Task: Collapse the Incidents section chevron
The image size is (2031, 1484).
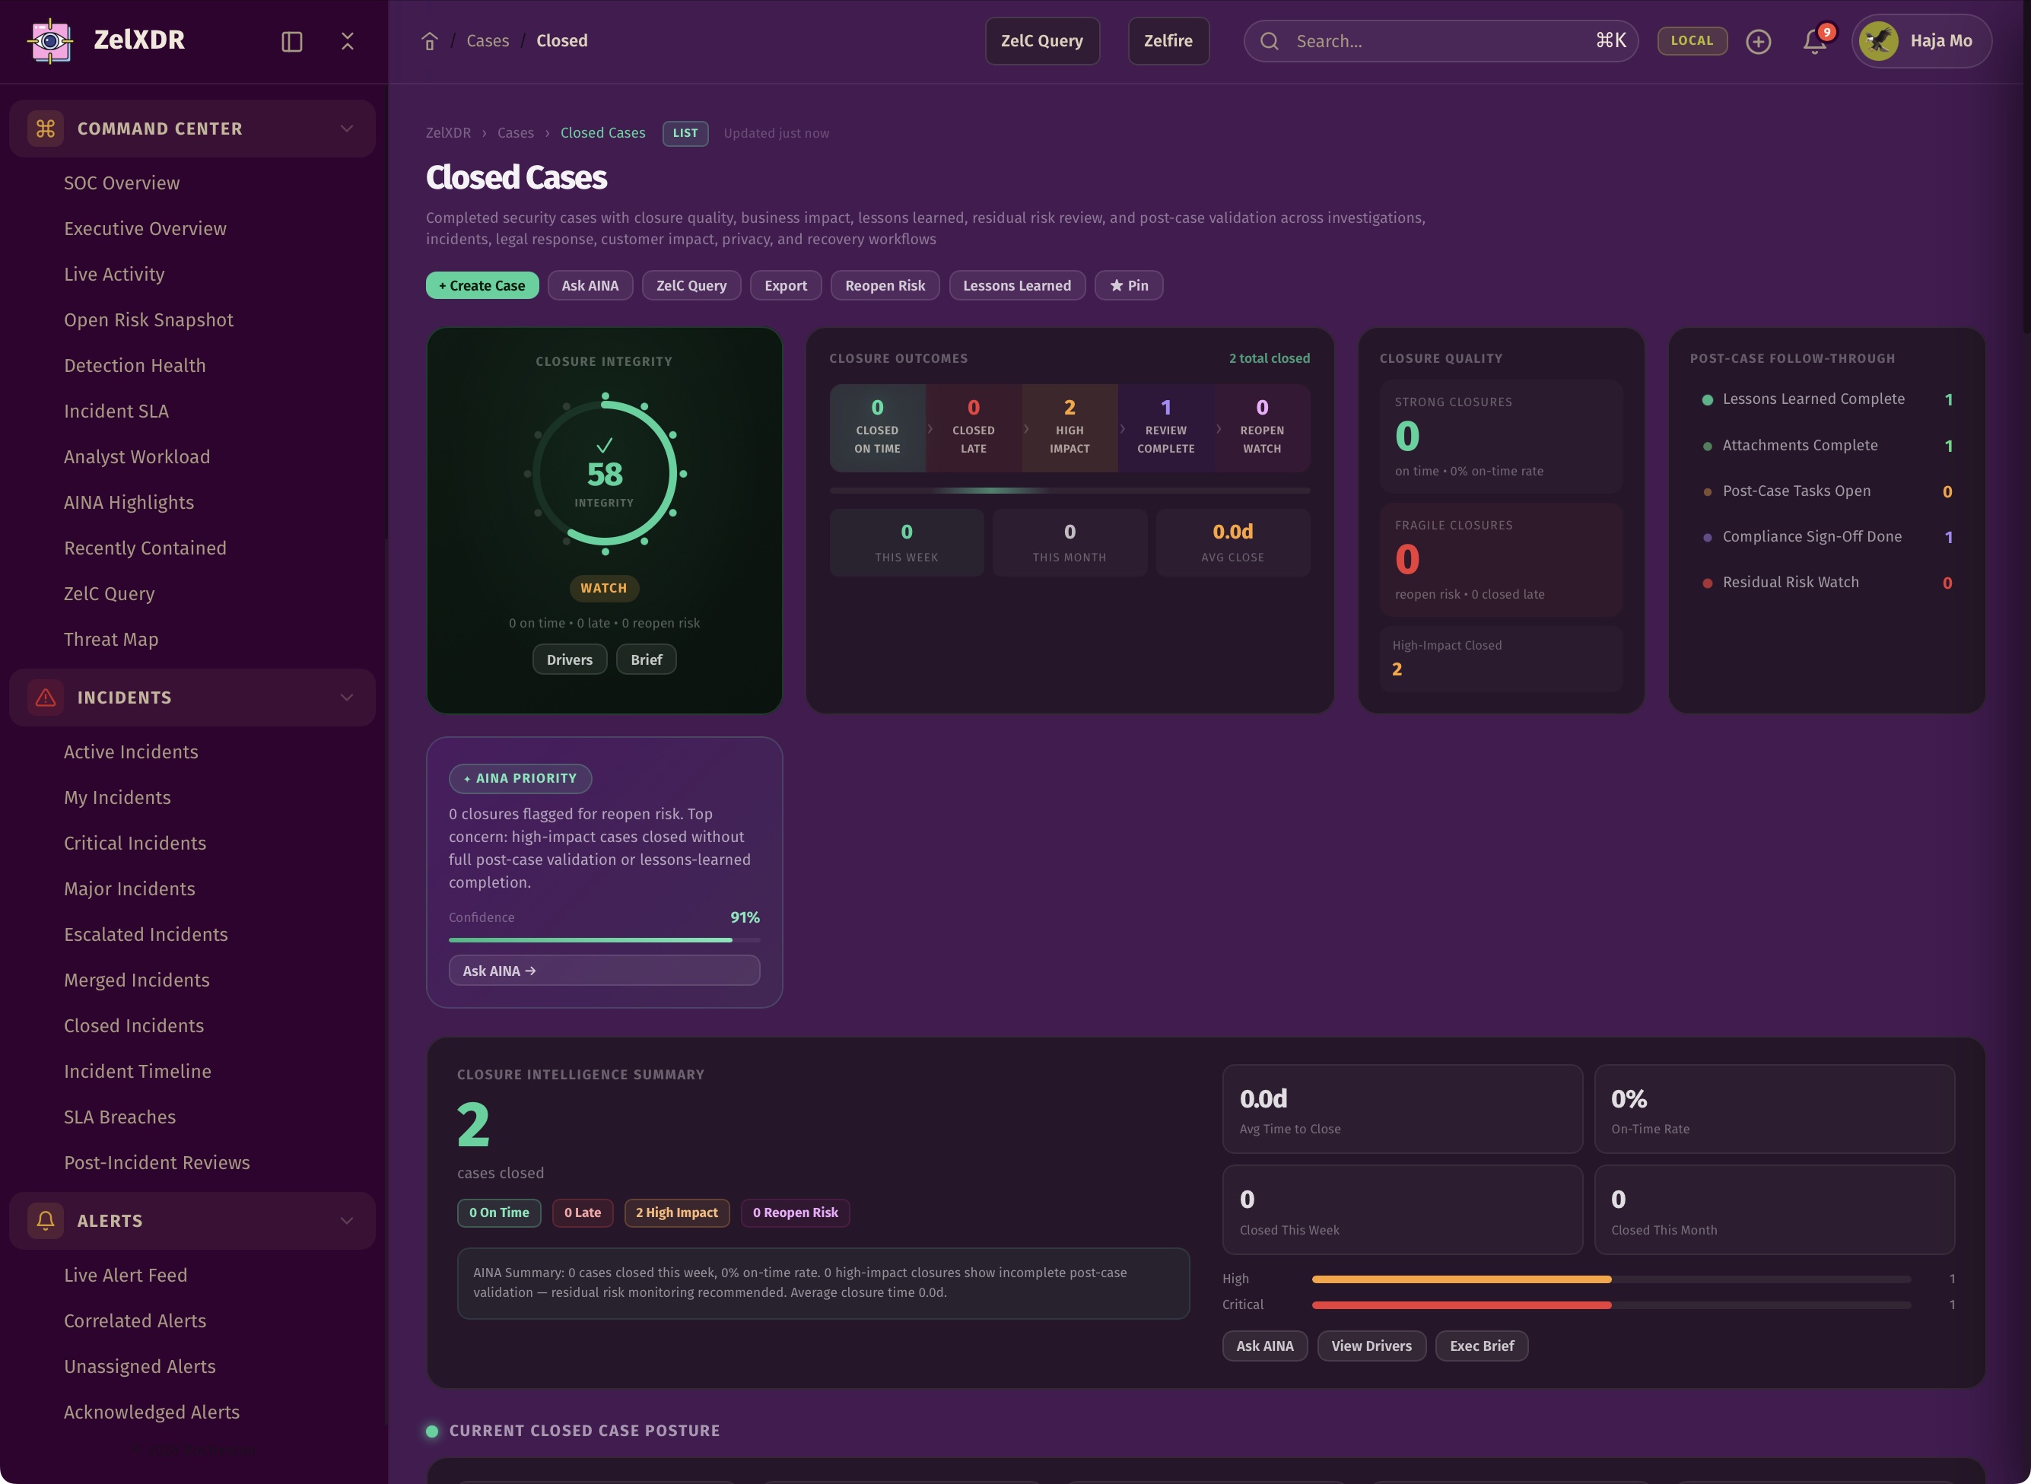Action: (347, 697)
